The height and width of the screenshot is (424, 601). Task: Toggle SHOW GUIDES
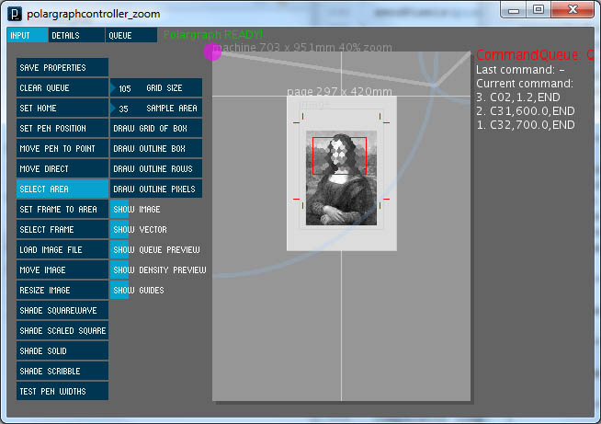(x=119, y=291)
